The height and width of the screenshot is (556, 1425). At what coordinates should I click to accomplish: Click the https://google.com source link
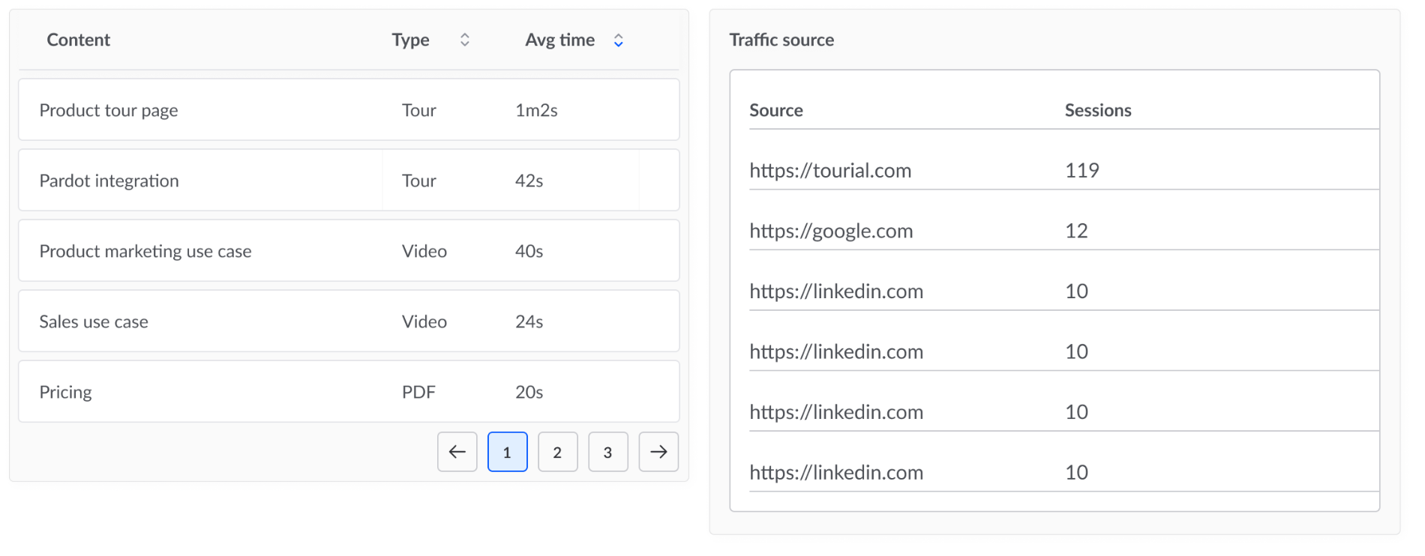831,231
